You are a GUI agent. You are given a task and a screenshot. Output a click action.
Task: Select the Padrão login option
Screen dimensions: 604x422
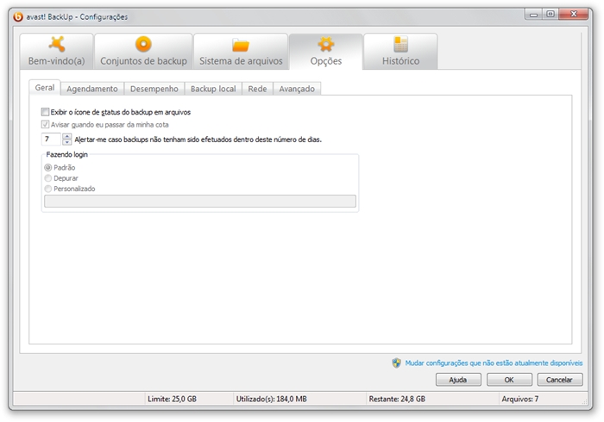(x=47, y=168)
